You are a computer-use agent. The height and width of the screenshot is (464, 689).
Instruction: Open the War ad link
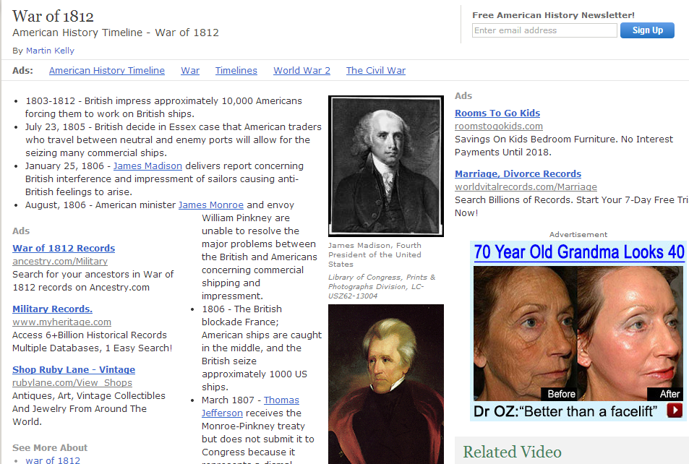pos(190,70)
